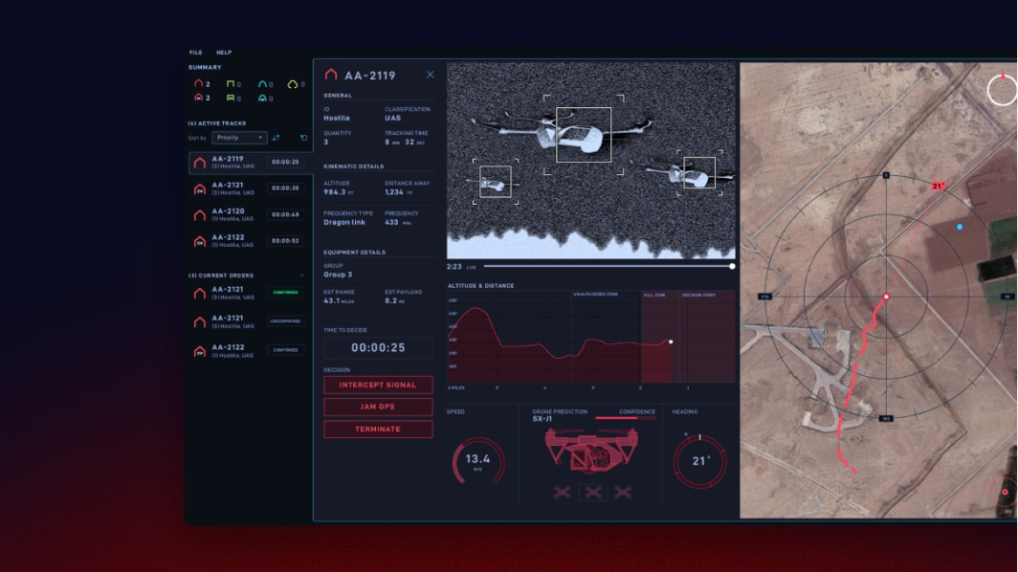Click green square-bracket summary icon
Screen dimensions: 1018x572
[x=230, y=84]
